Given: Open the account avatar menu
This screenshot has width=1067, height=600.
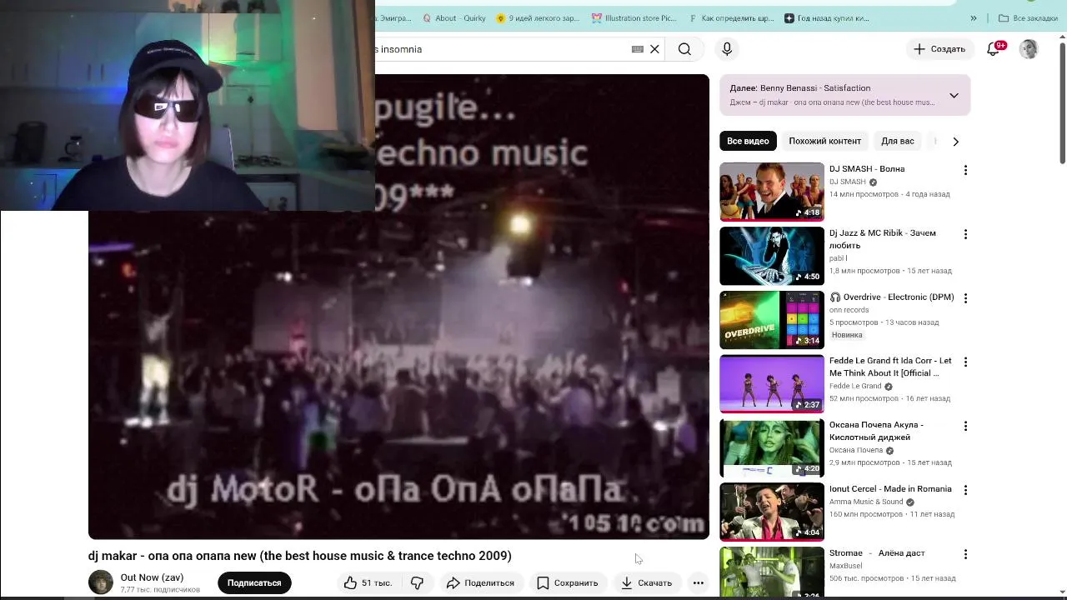Looking at the screenshot, I should pos(1029,49).
